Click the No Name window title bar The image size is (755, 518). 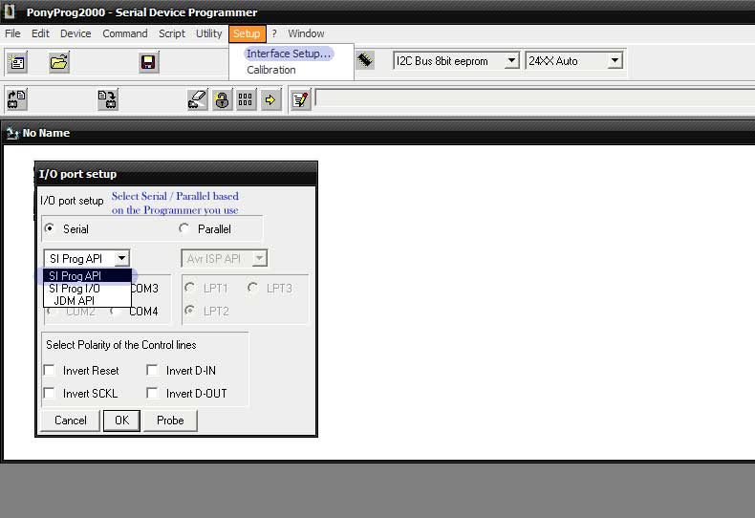click(377, 133)
